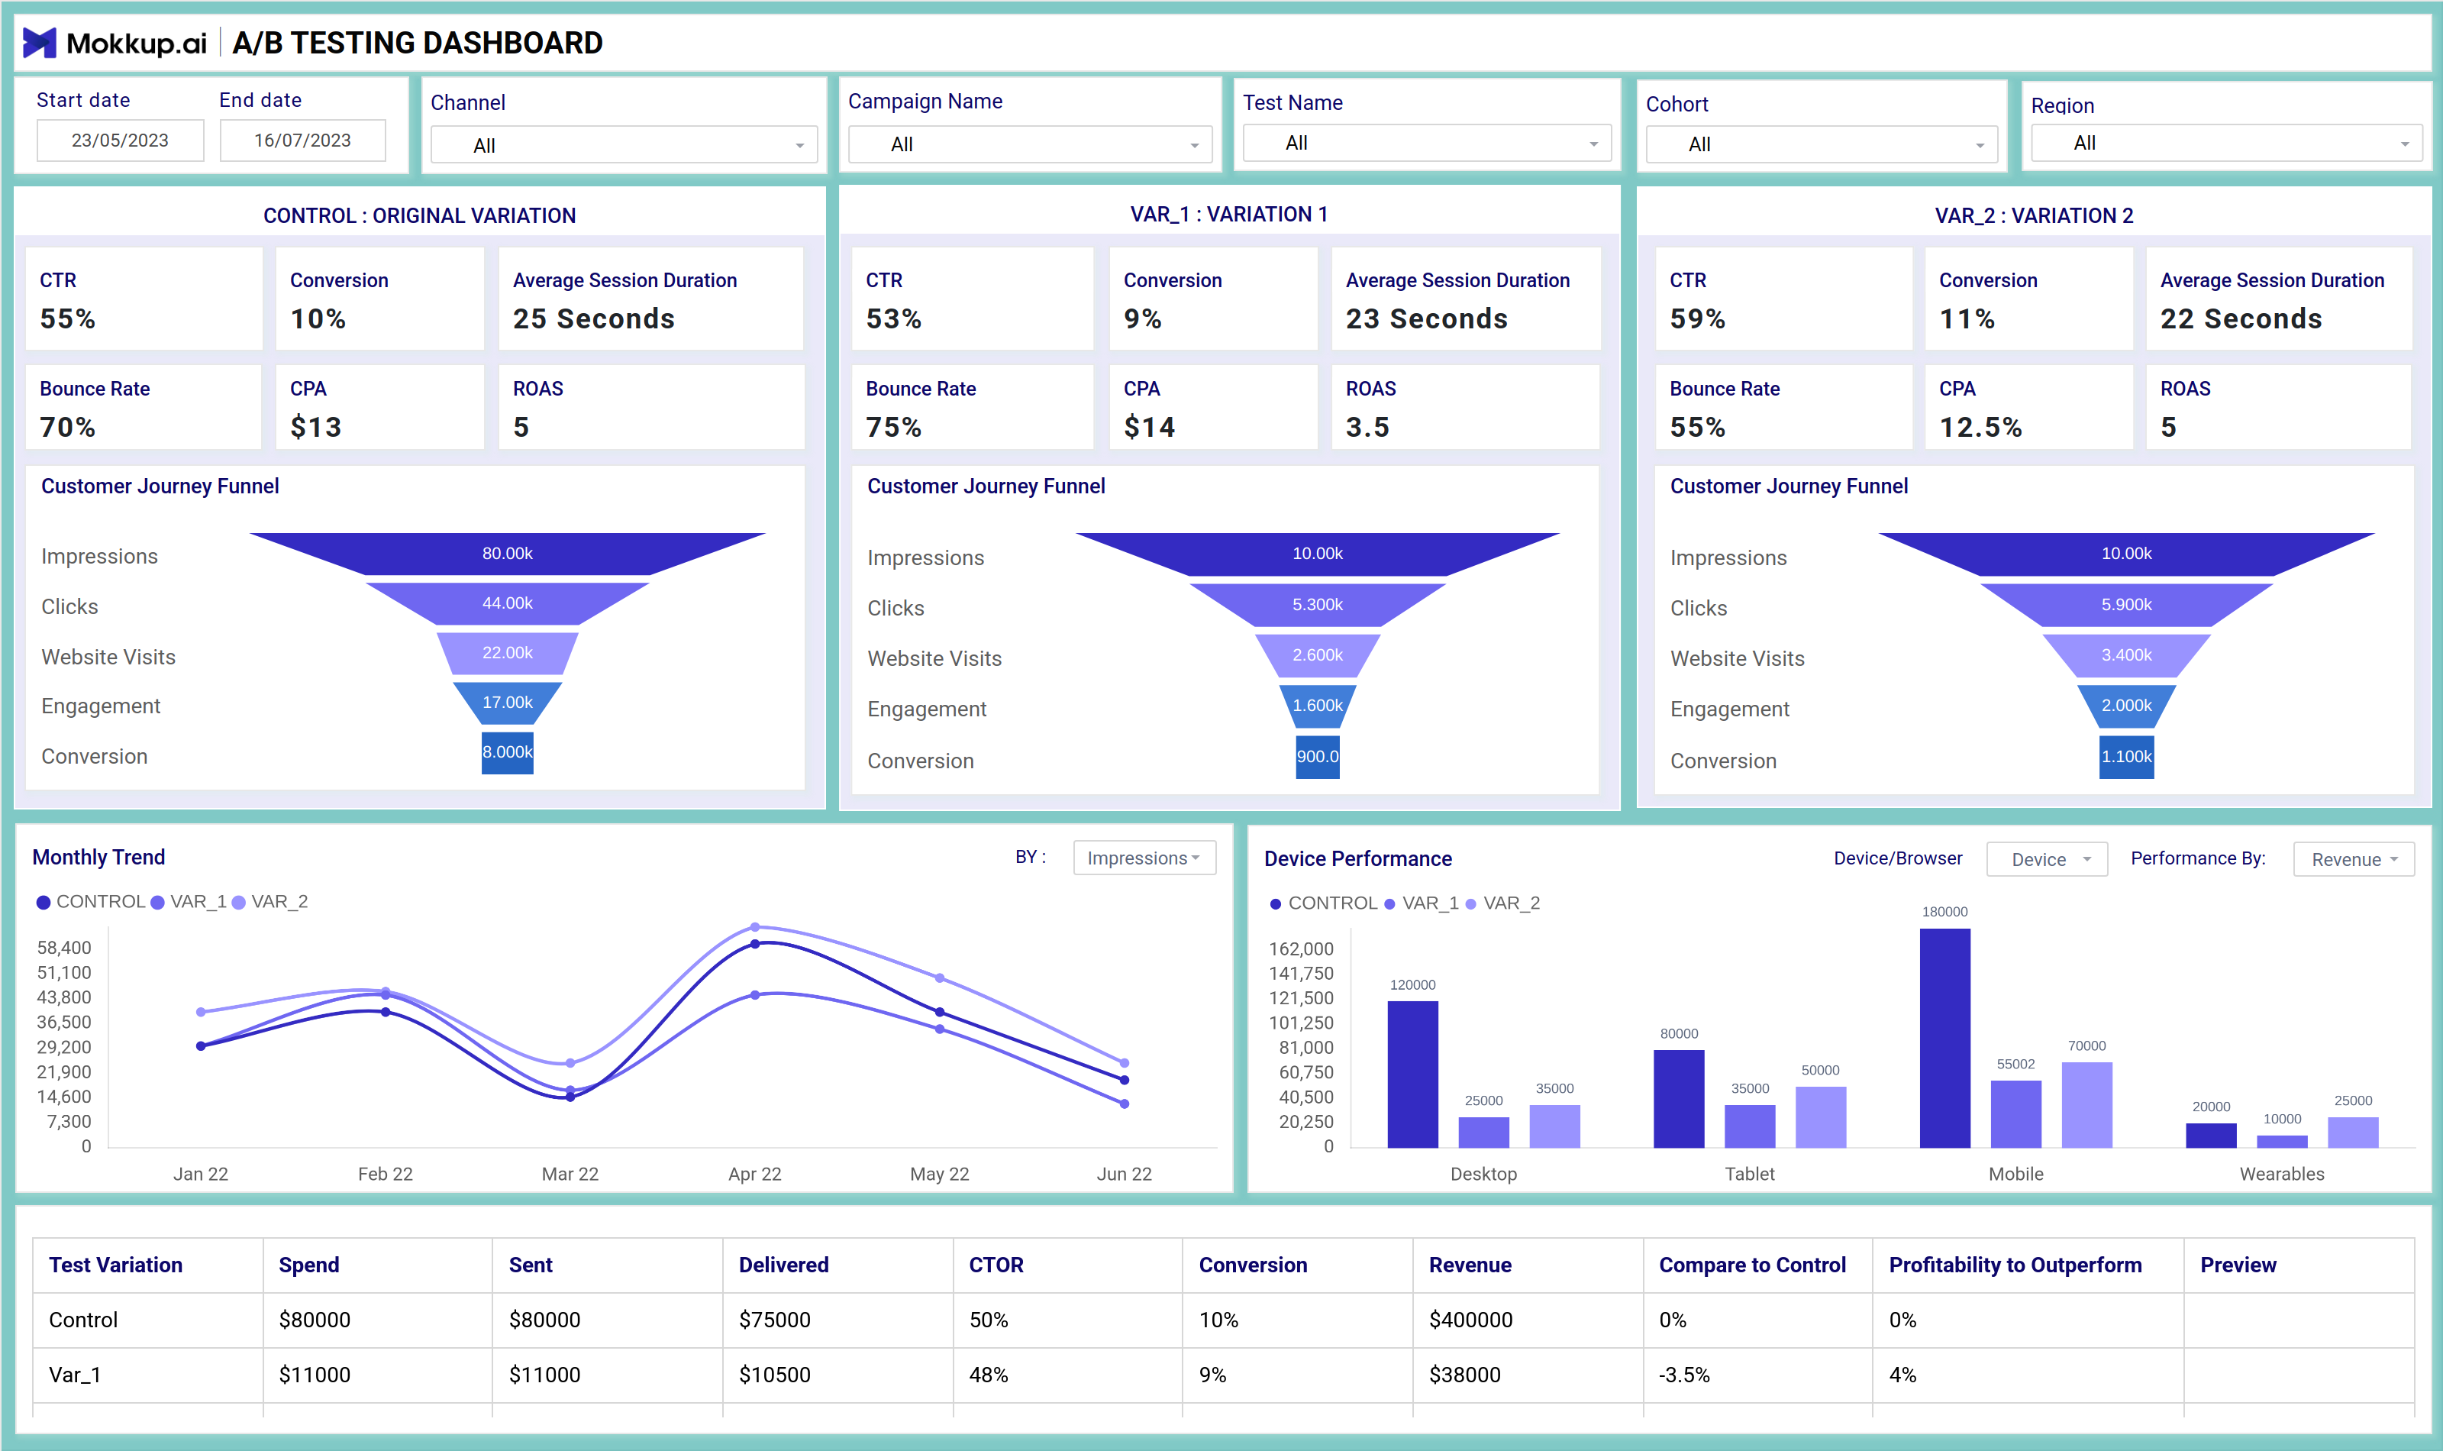Click the Mar 22 CONTROL trough data point
The image size is (2443, 1451).
click(x=571, y=1097)
